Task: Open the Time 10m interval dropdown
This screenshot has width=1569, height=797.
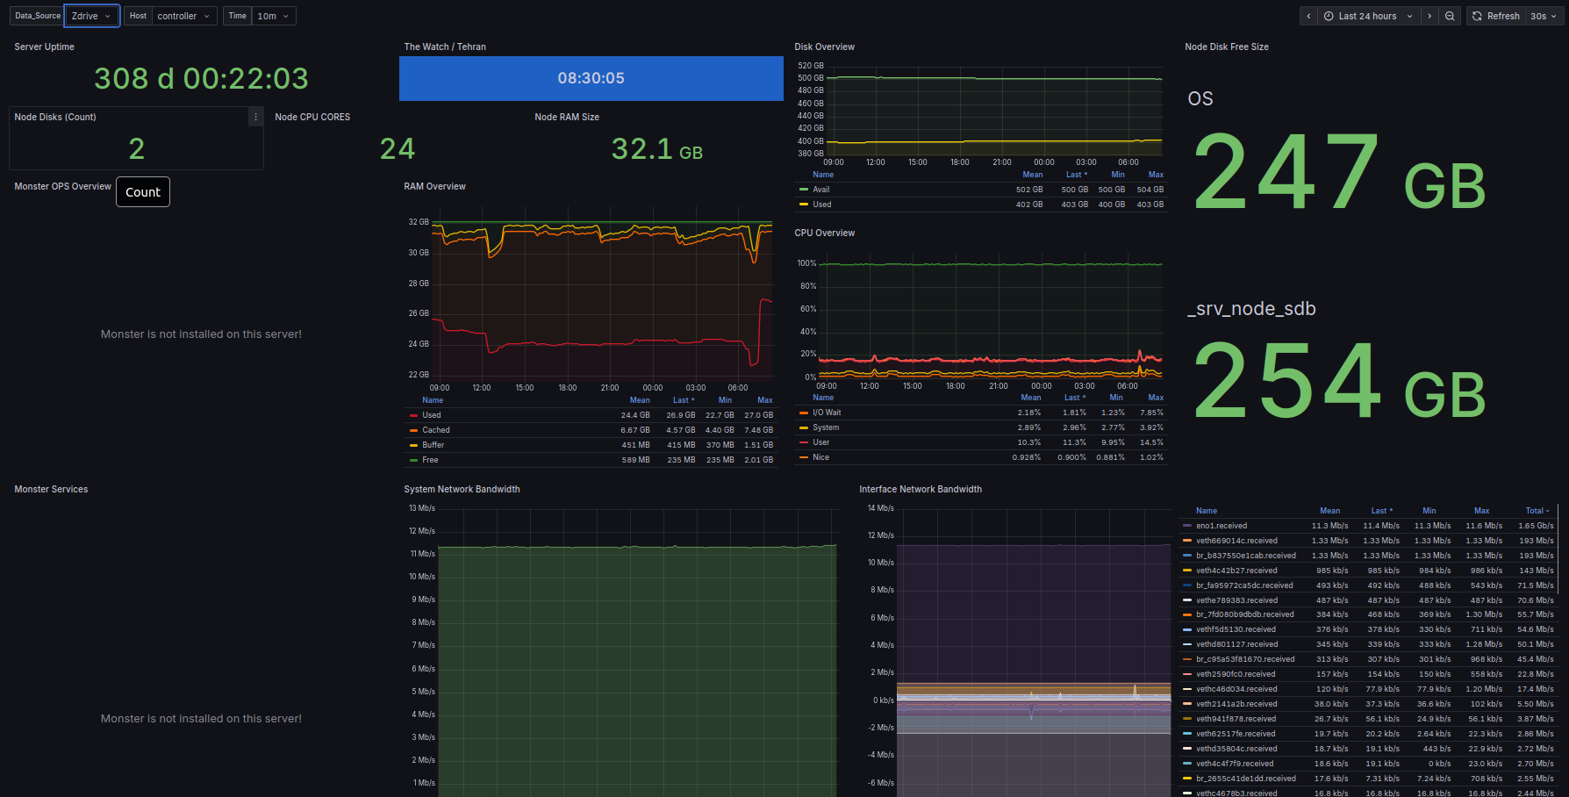Action: (273, 16)
